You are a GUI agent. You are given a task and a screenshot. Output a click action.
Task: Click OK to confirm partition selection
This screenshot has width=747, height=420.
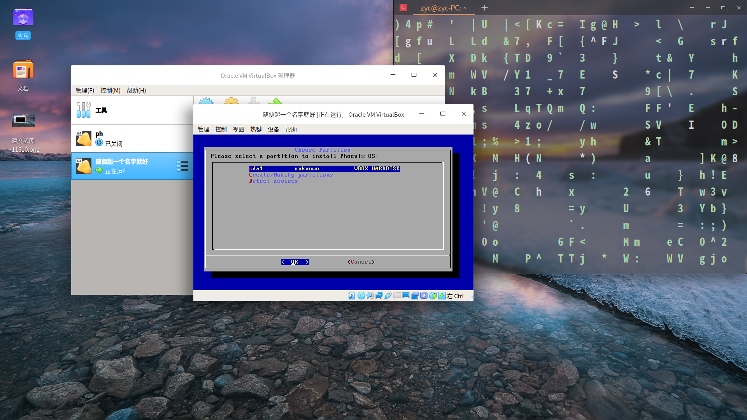coord(295,262)
